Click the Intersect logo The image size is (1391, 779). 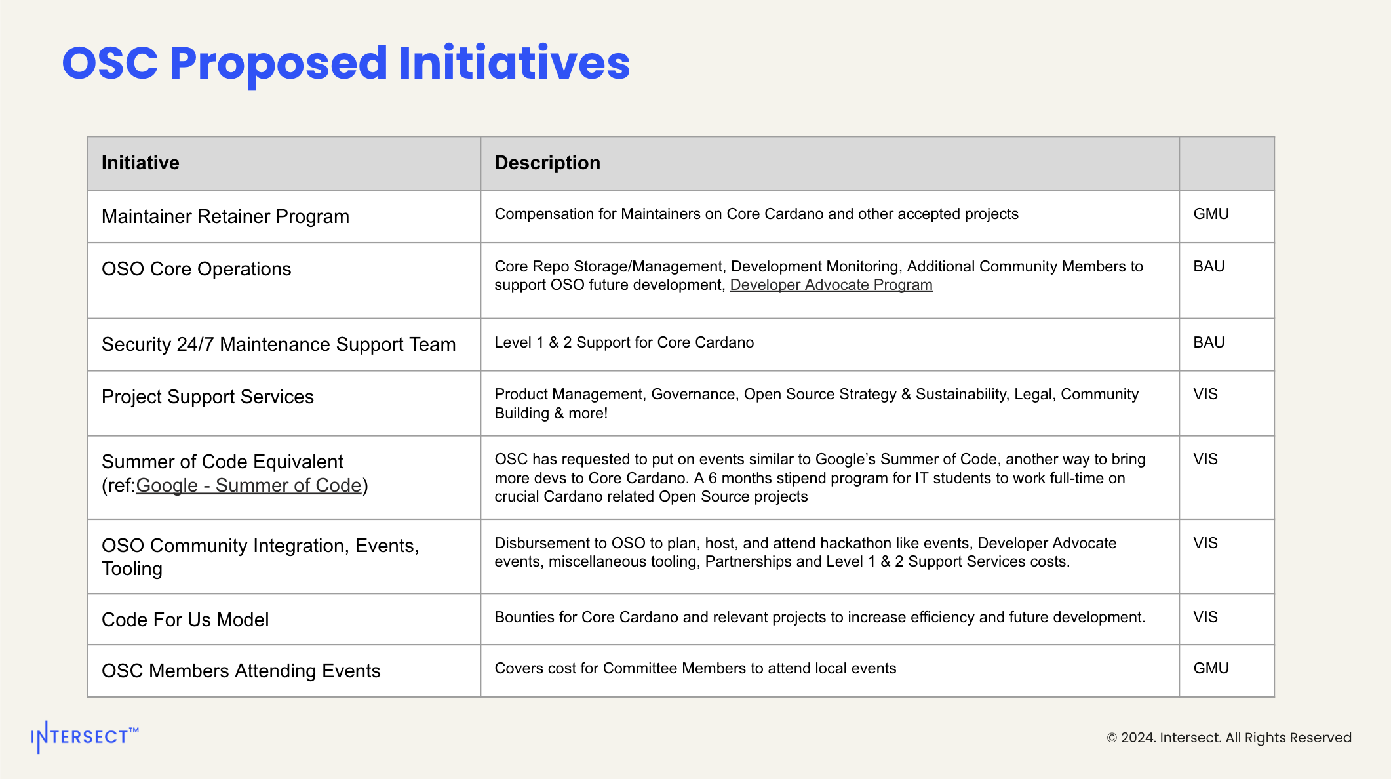pyautogui.click(x=85, y=737)
